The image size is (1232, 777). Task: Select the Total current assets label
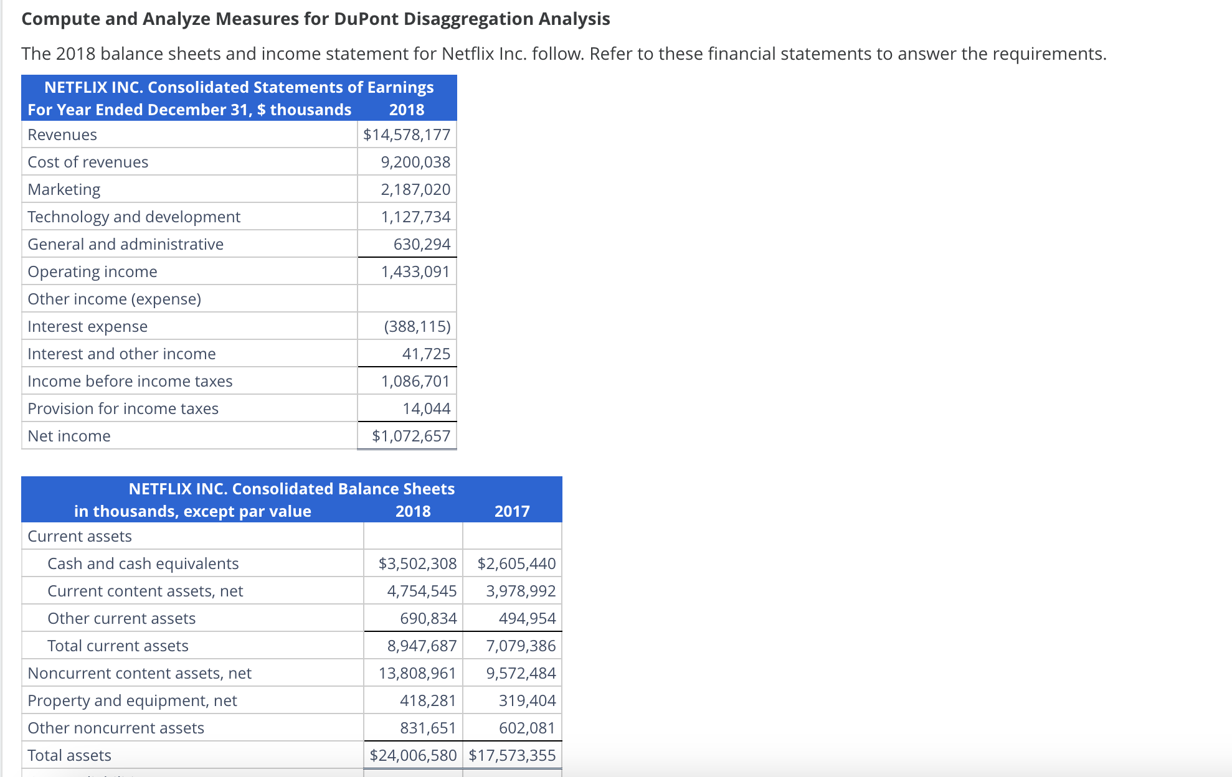[x=118, y=646]
